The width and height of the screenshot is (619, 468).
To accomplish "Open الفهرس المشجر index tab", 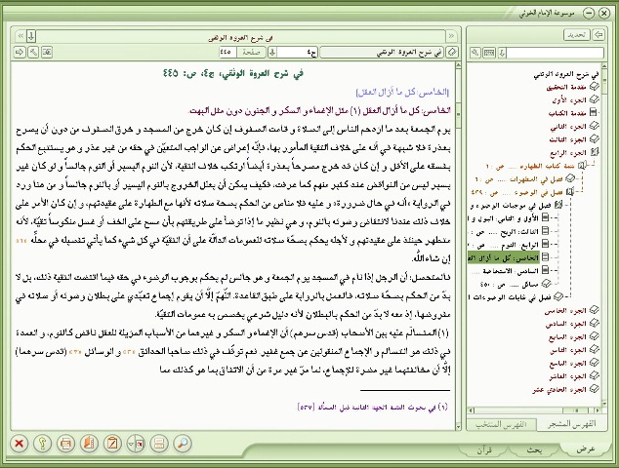I will (571, 424).
